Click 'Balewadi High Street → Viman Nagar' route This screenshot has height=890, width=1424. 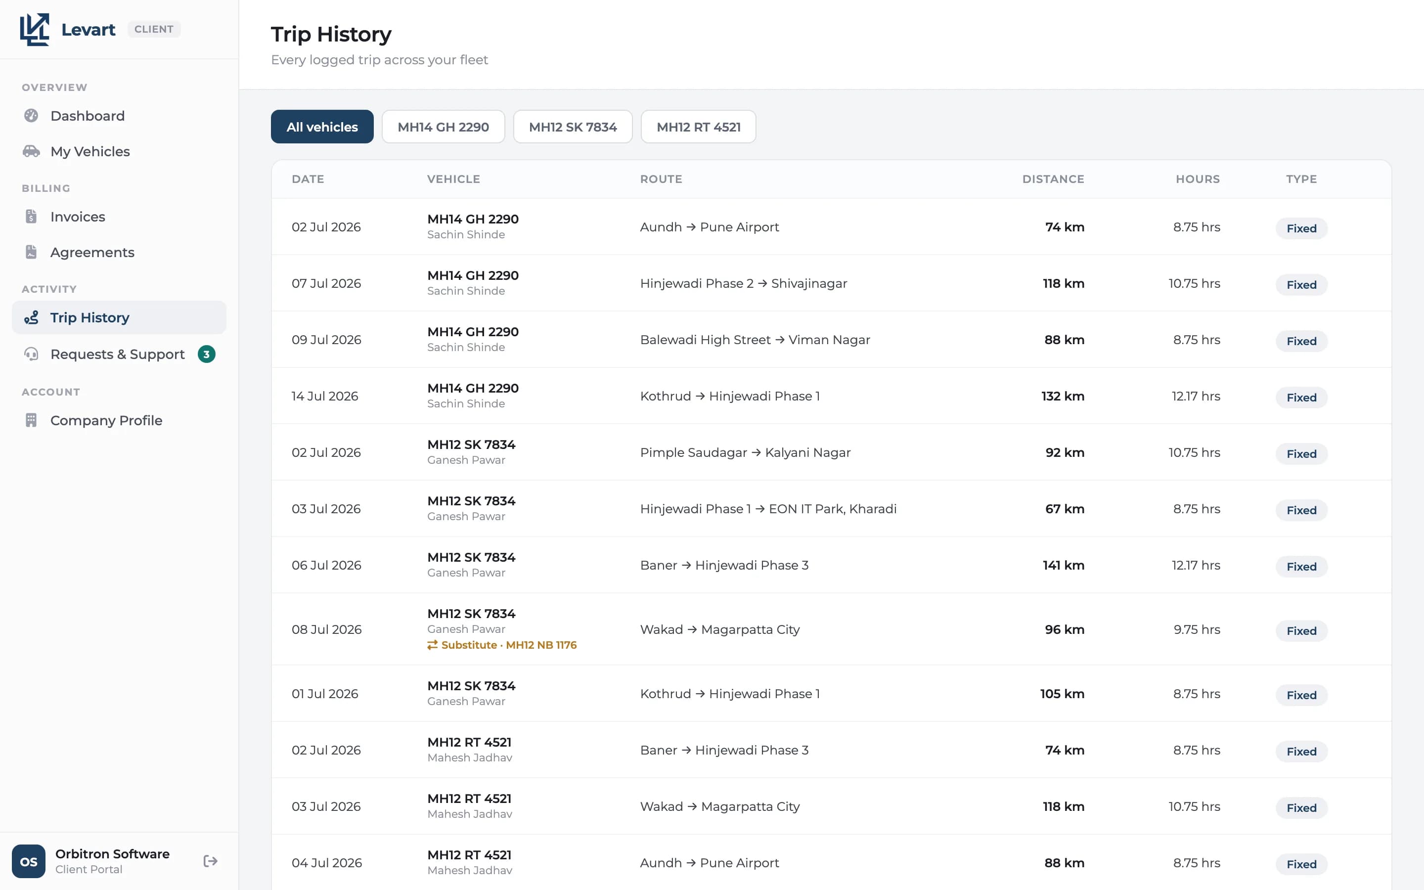click(755, 340)
